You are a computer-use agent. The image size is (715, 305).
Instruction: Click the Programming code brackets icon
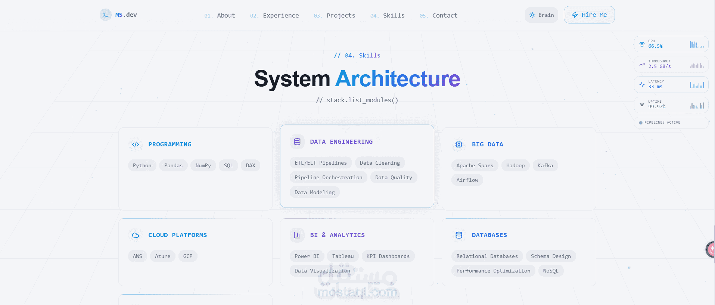[136, 144]
